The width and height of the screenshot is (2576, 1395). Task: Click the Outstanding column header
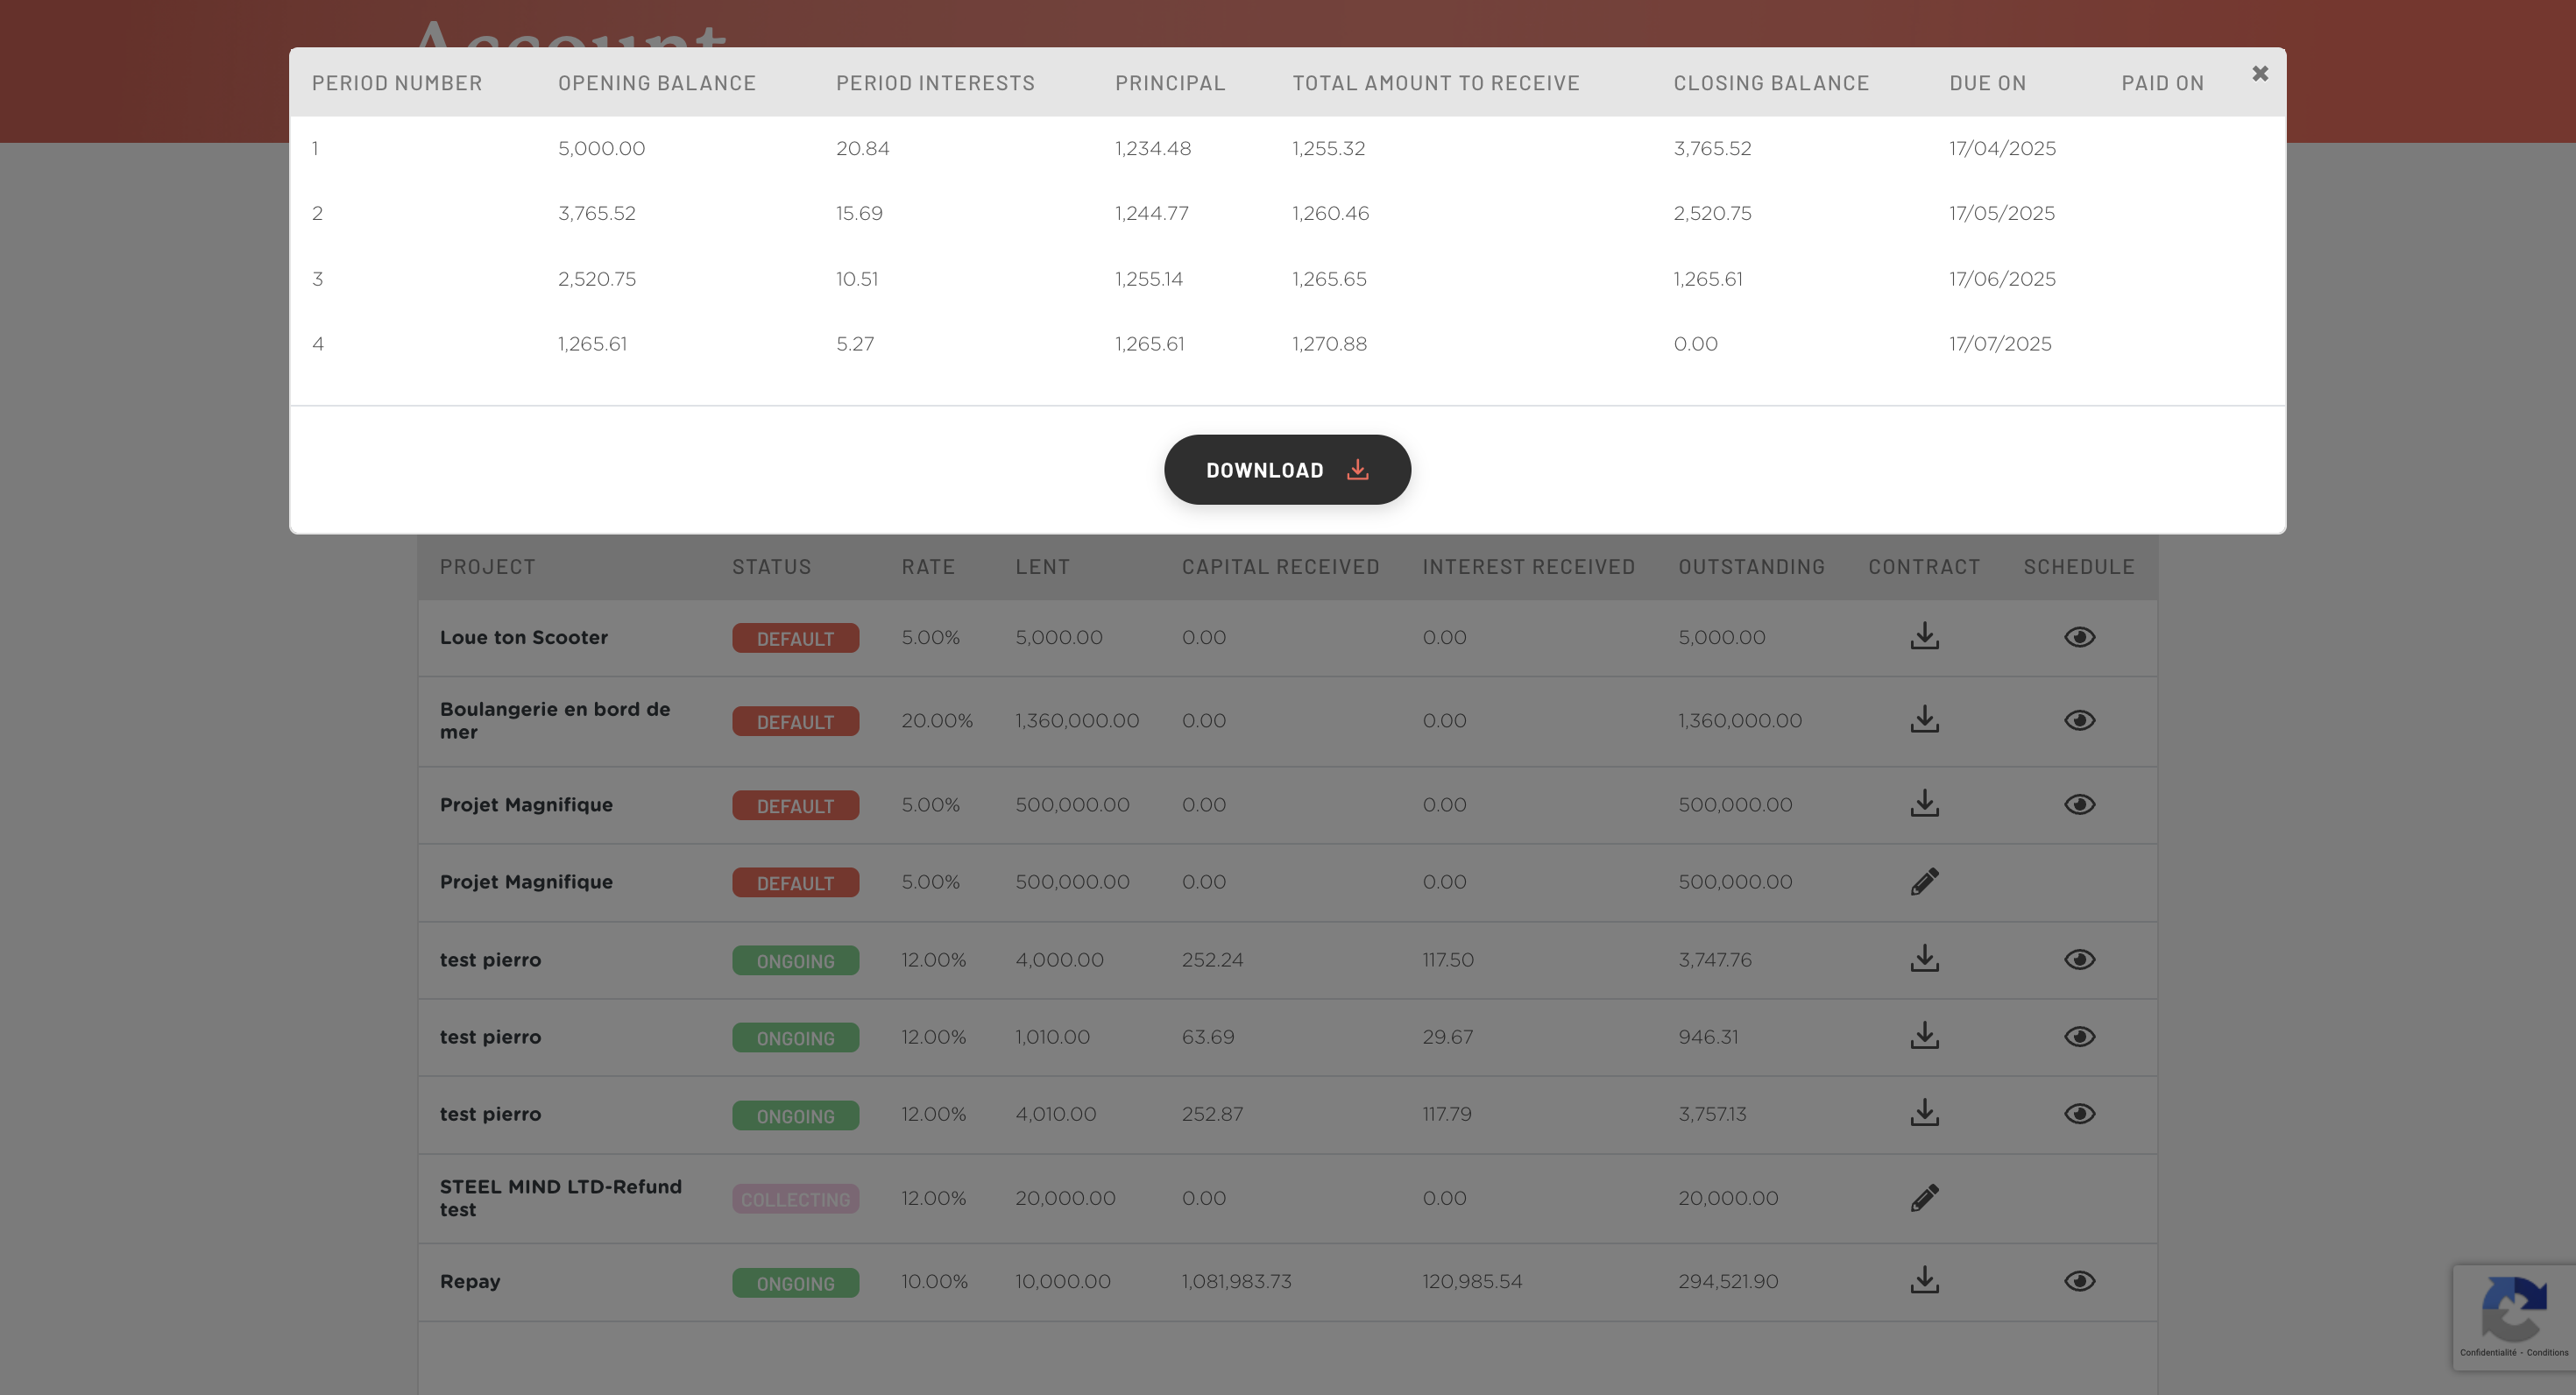click(1751, 567)
